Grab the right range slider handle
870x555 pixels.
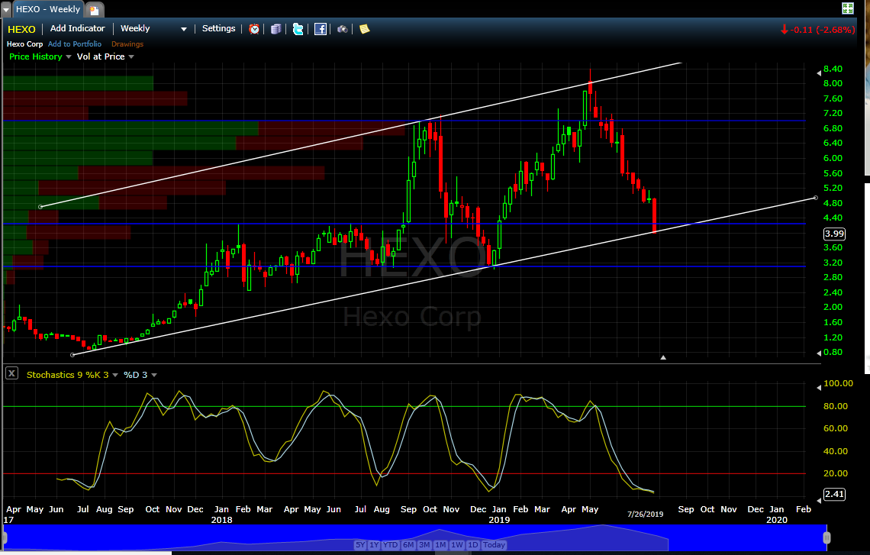pyautogui.click(x=826, y=537)
